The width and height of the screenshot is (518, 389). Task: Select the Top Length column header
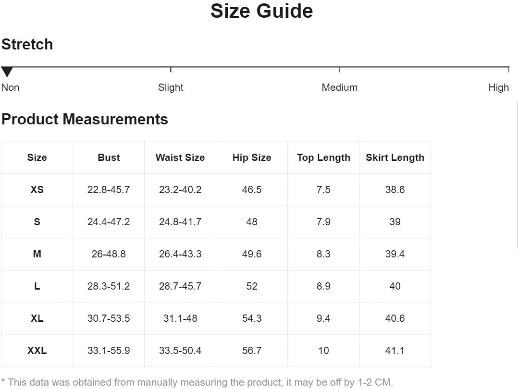(323, 158)
